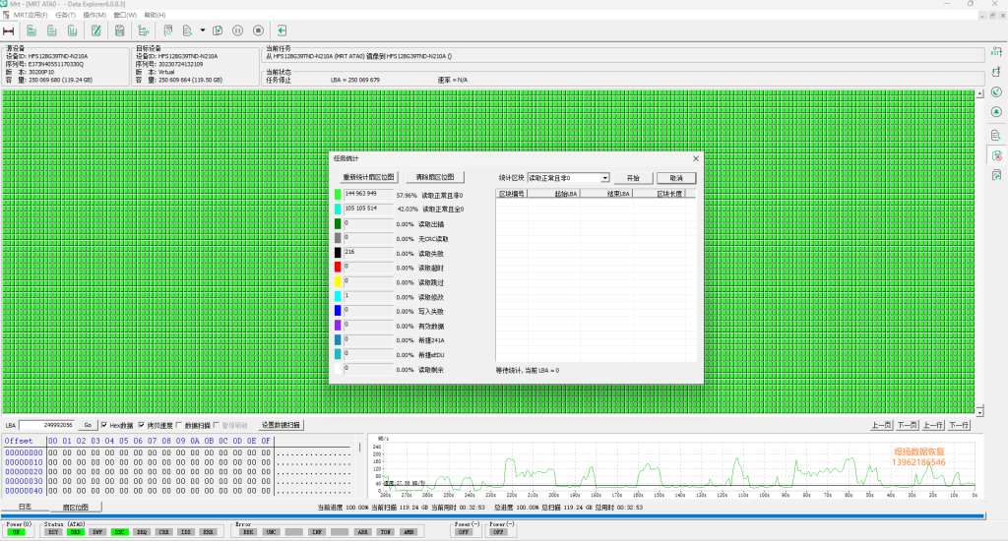The image size is (1008, 541).
Task: Open the 统计区块 dropdown list
Action: (x=605, y=178)
